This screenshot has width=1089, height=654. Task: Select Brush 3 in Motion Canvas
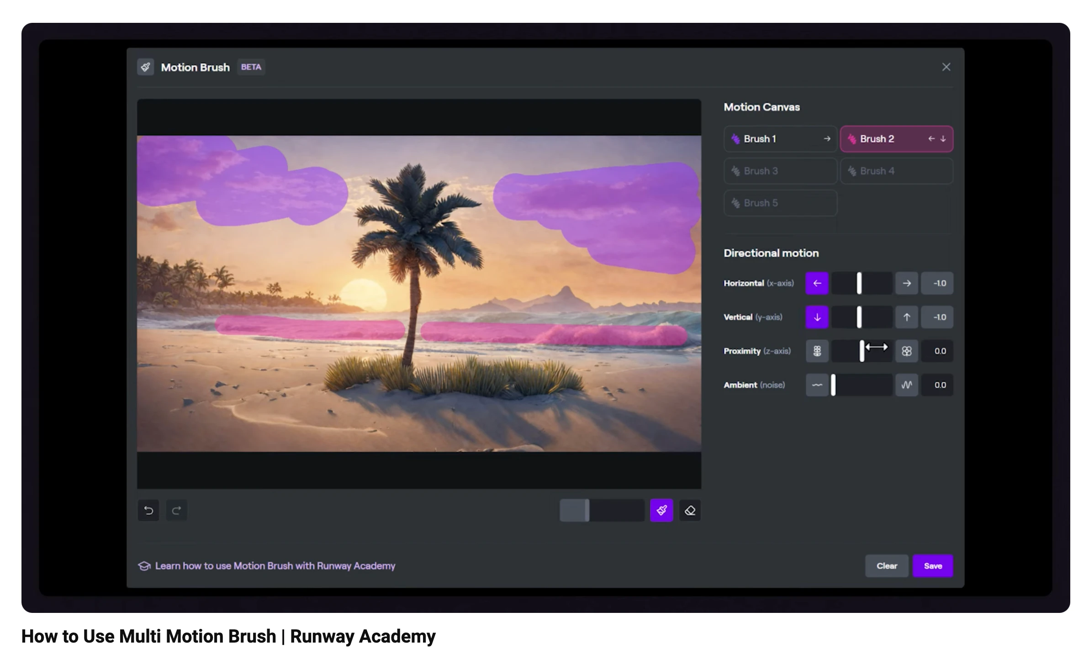[x=780, y=171]
